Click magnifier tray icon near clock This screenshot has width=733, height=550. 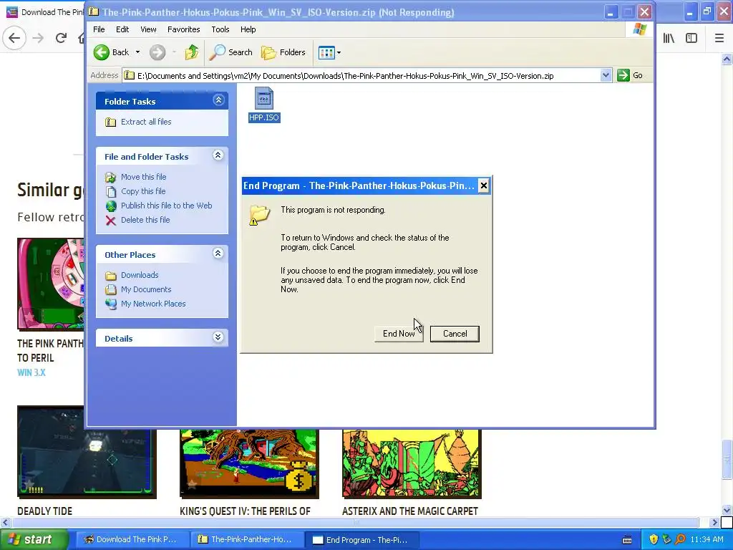(680, 539)
